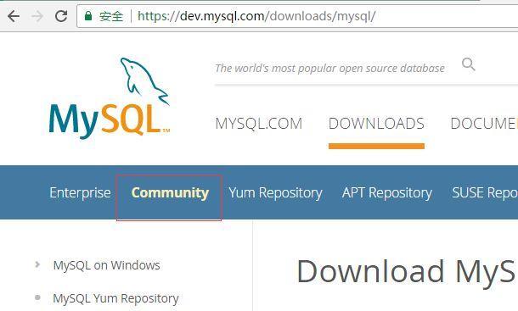
Task: Open the DOCUMENTATION navigation tab
Action: (484, 124)
